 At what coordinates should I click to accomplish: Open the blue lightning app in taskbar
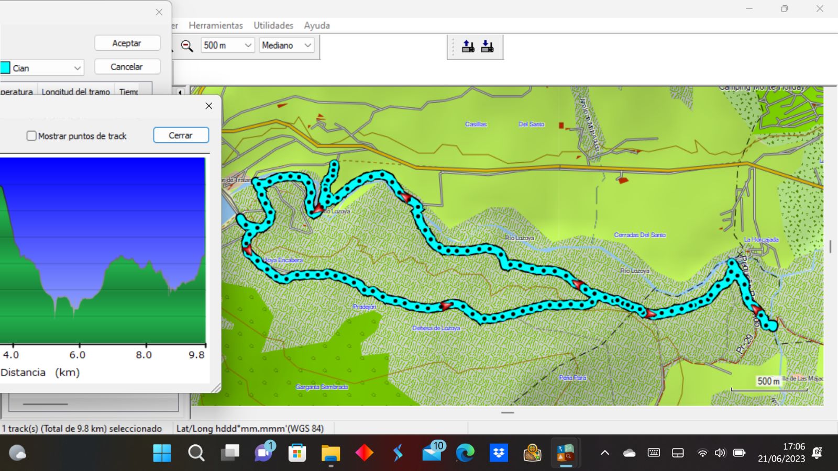[398, 453]
